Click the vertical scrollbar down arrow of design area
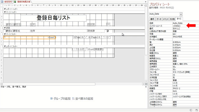This screenshot has width=199, height=112. [146, 81]
